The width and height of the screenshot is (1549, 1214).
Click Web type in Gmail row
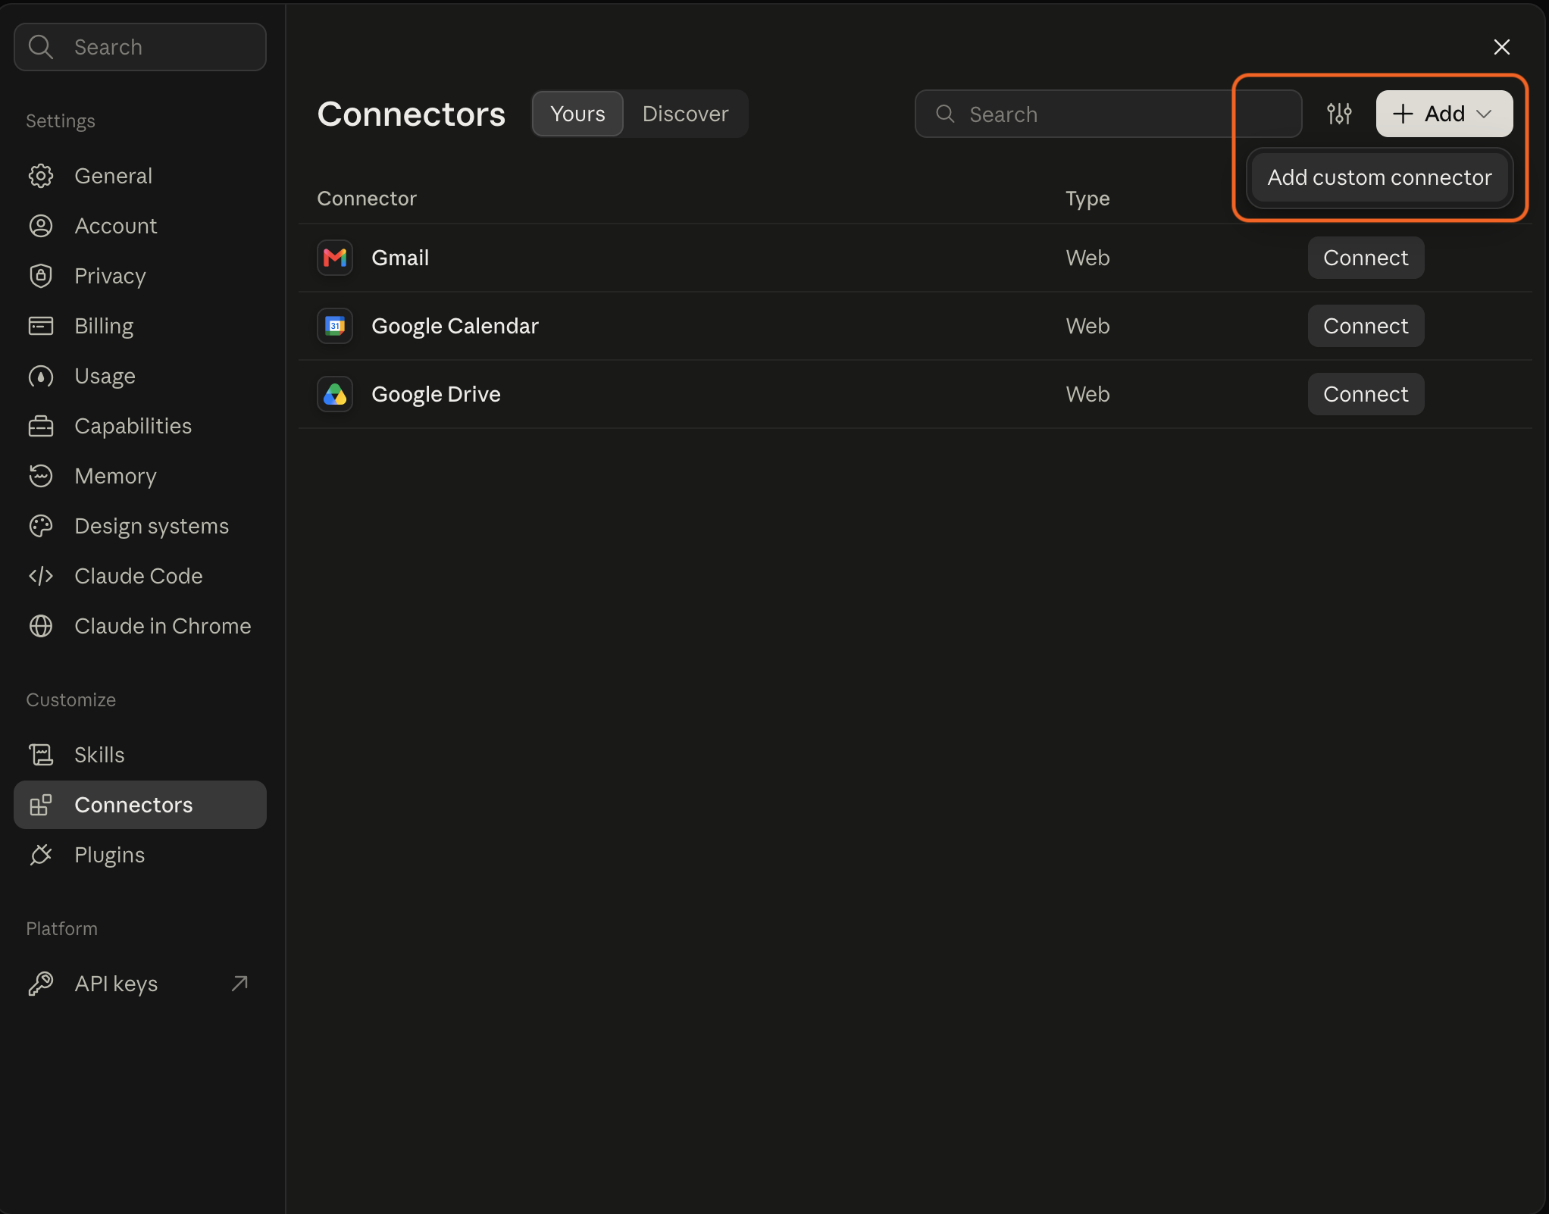coord(1087,258)
